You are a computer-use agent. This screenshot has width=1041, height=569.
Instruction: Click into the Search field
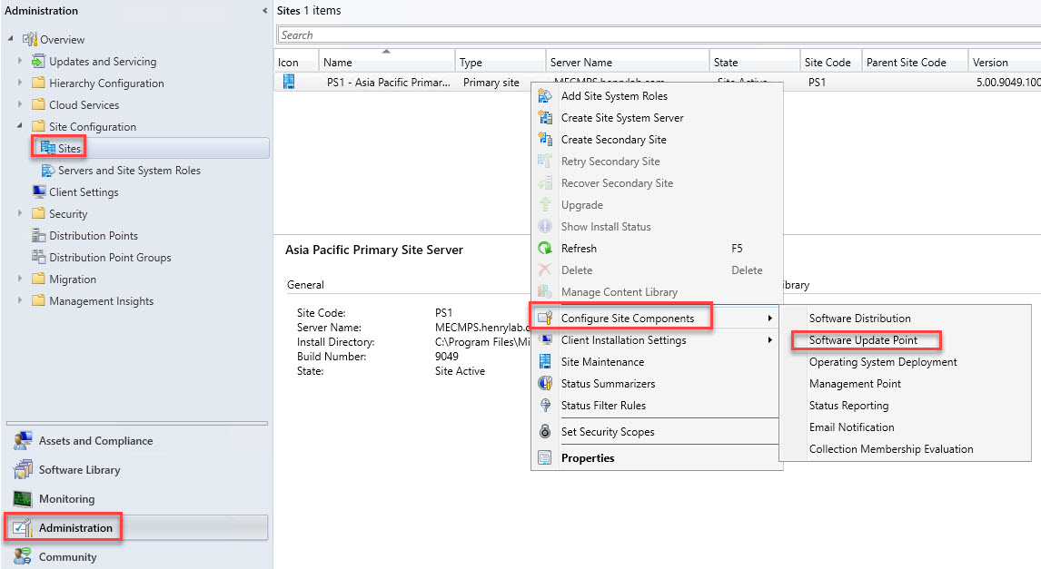click(x=654, y=35)
